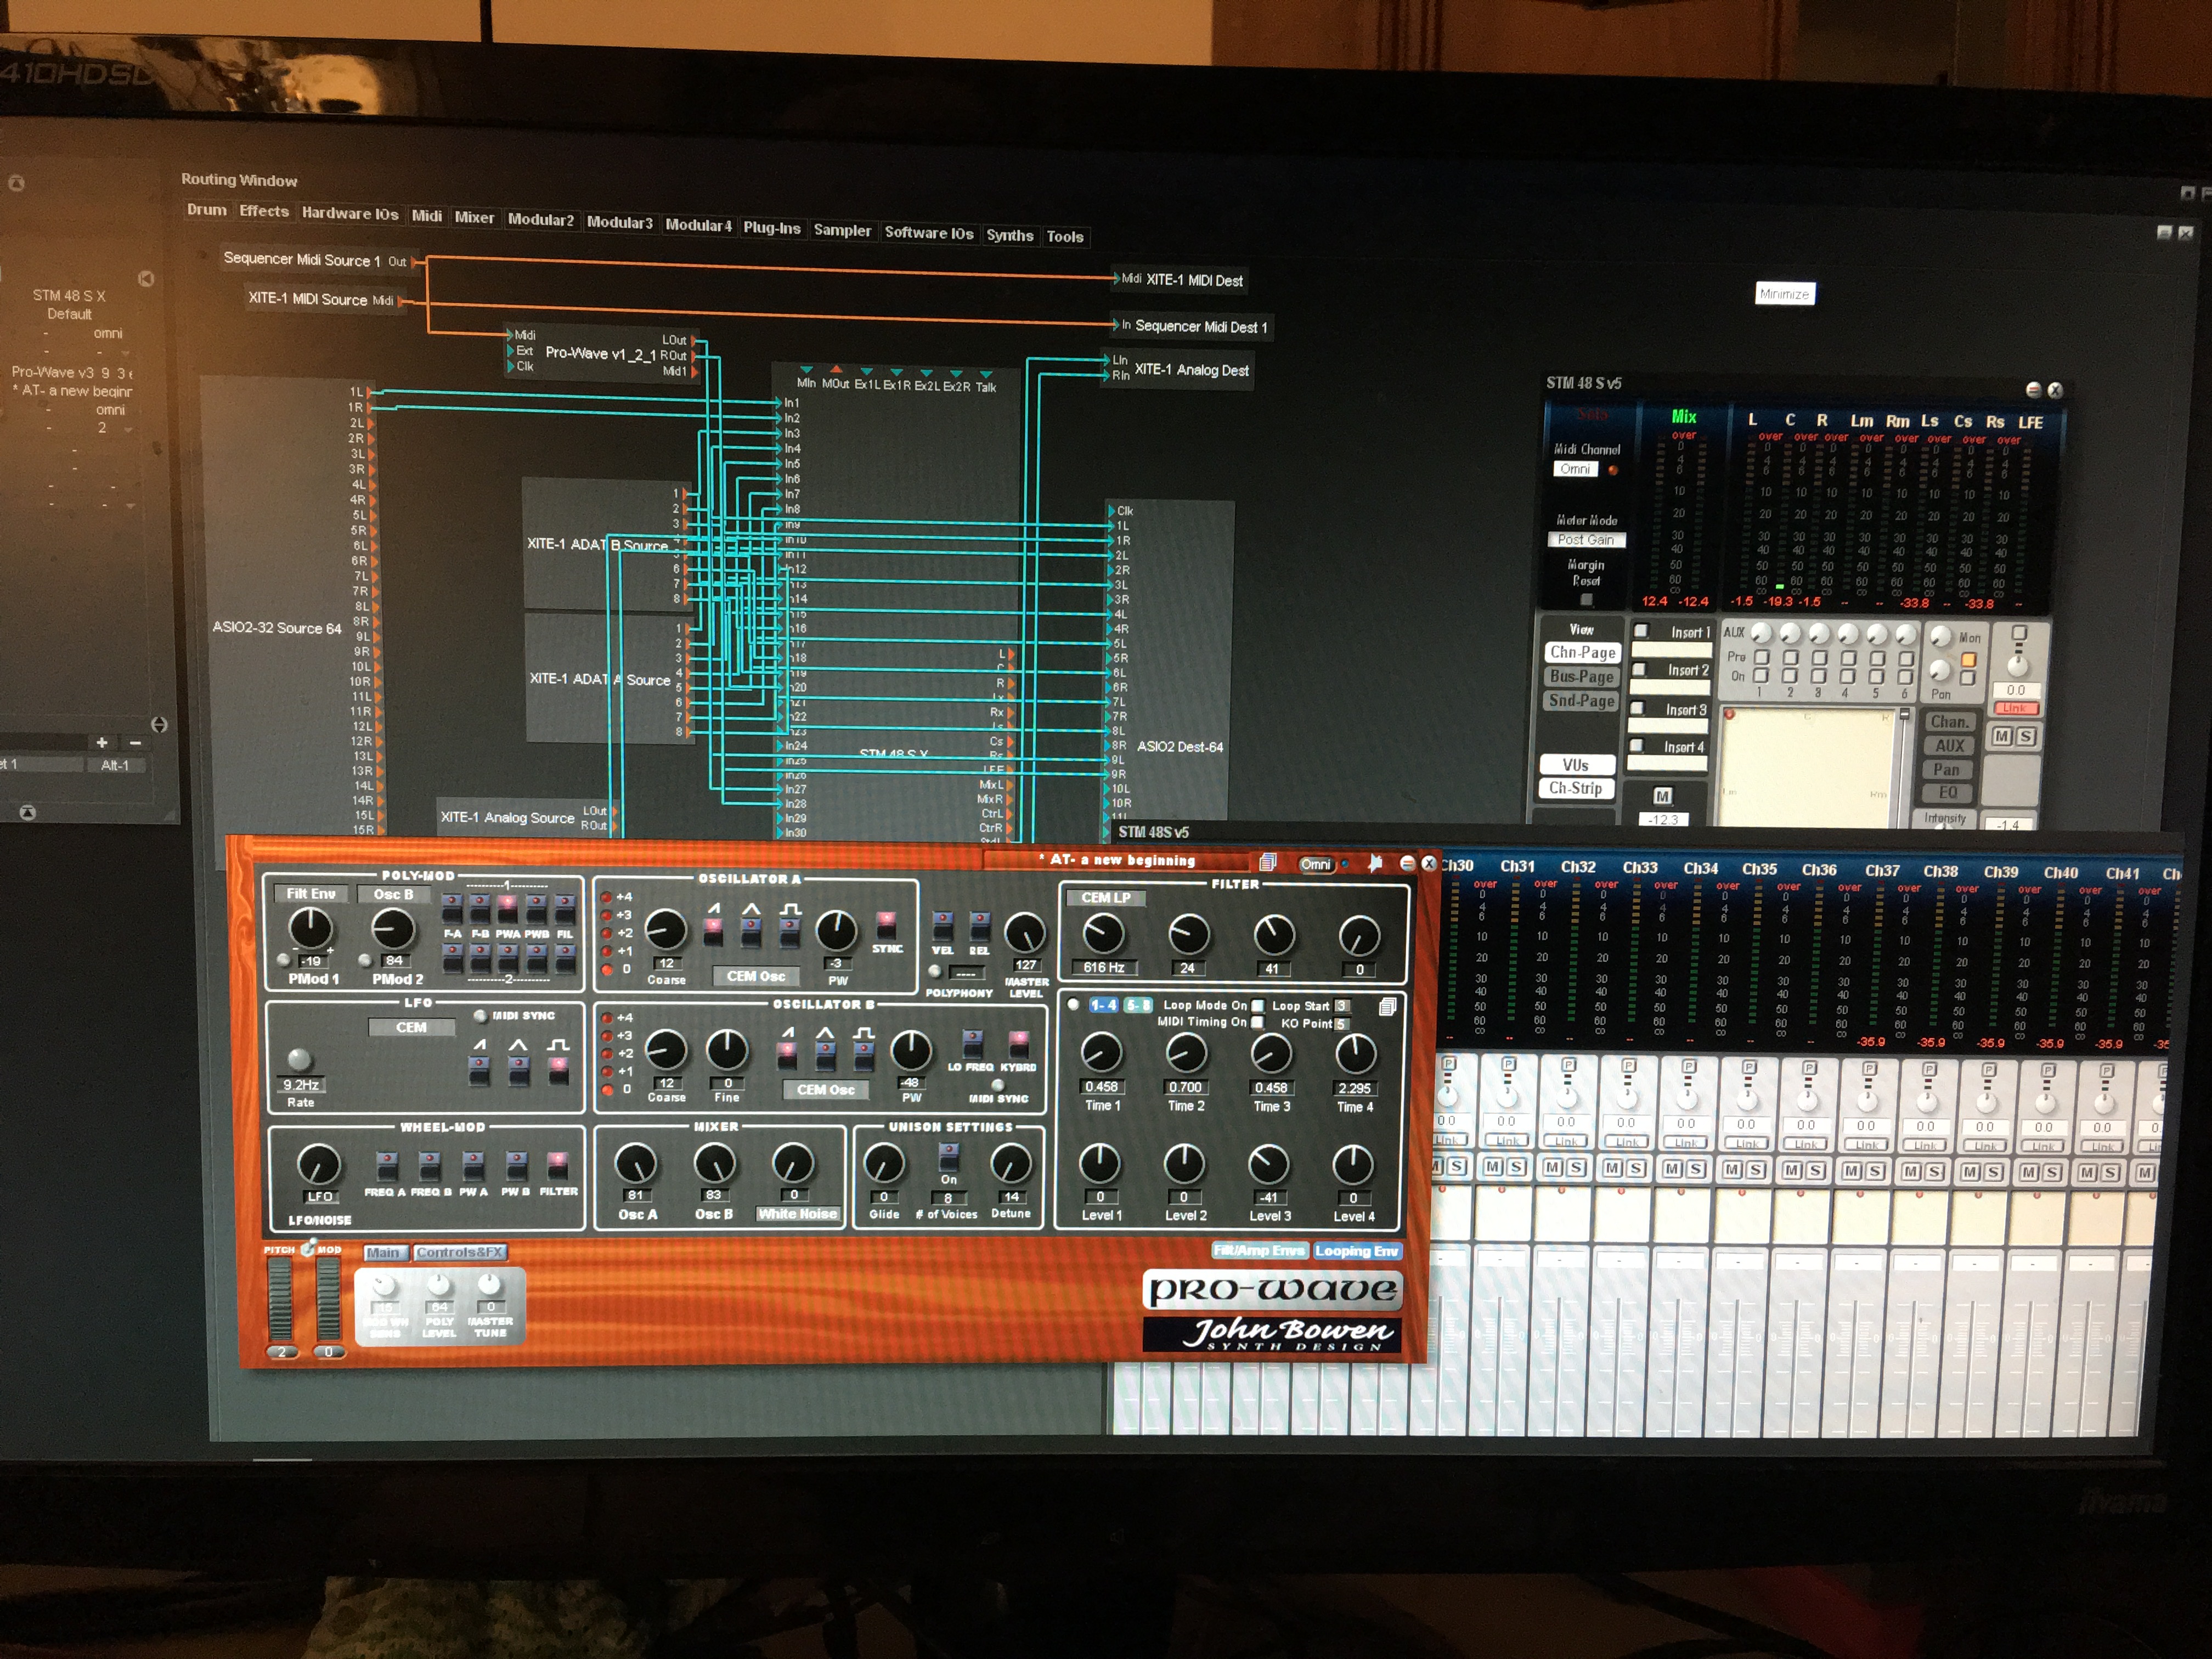Click the filter 616 Hz cutoff knob
The image size is (2212, 1659).
(1103, 935)
